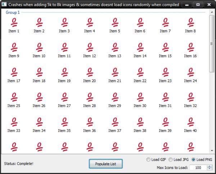
Task: Decrease Max Icons to Load value
Action: (x=210, y=169)
